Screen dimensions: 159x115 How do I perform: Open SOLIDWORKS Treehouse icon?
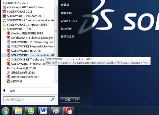click(9, 59)
